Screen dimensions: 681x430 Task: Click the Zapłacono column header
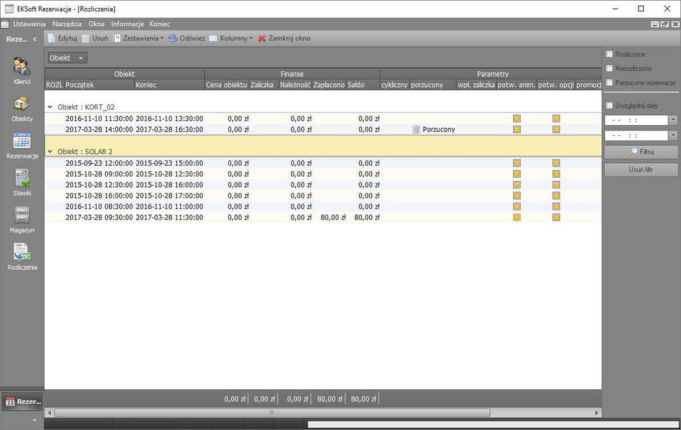click(x=329, y=85)
